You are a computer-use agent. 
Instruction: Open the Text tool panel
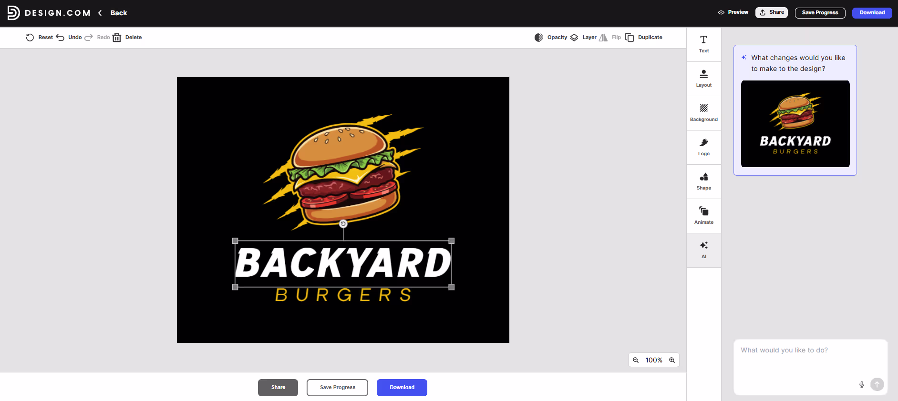[x=704, y=44]
